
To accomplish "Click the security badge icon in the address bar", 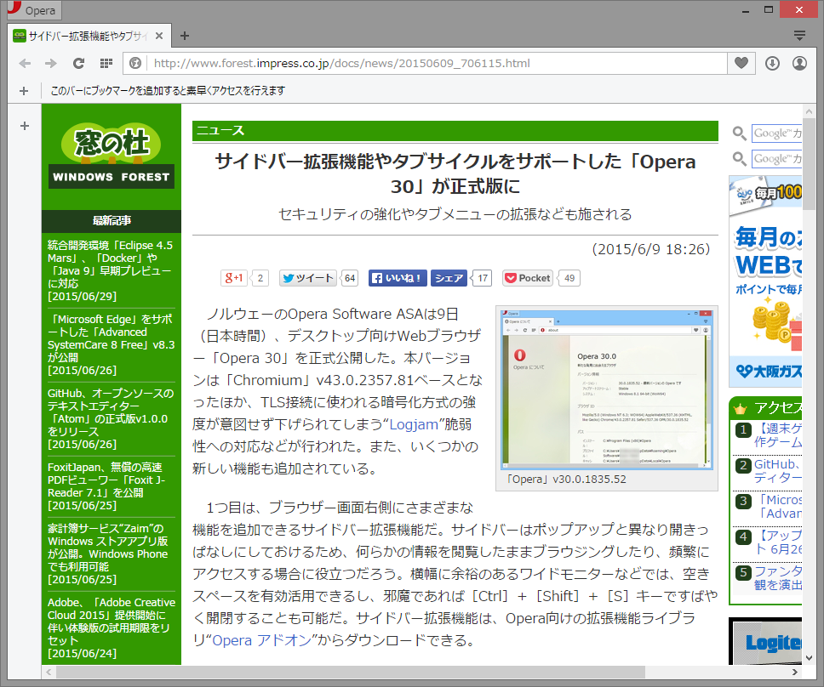I will (134, 63).
